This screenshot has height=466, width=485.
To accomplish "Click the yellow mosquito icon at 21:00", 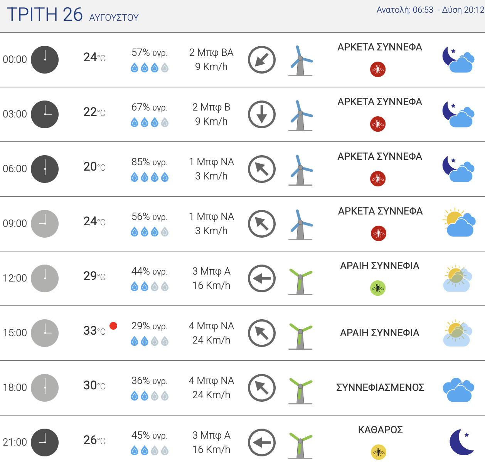I will (379, 452).
